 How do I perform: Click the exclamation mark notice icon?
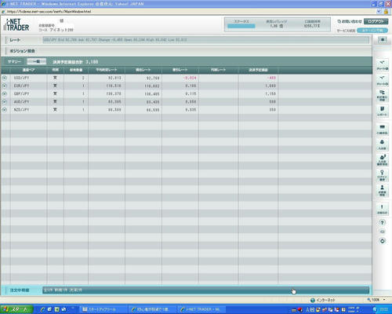click(x=383, y=209)
